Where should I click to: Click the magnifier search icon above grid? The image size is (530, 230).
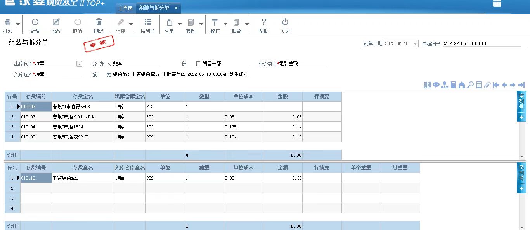coord(470,85)
